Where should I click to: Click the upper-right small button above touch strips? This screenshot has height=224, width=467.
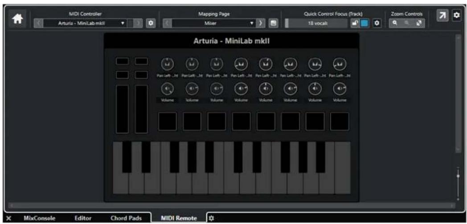point(141,61)
